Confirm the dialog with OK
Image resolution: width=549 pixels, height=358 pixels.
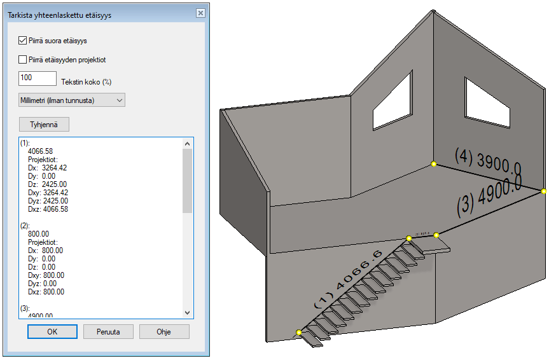click(x=52, y=331)
